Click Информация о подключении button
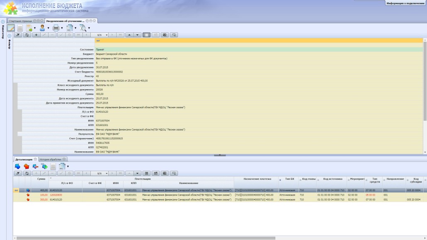This screenshot has height=240, width=427. pyautogui.click(x=405, y=3)
